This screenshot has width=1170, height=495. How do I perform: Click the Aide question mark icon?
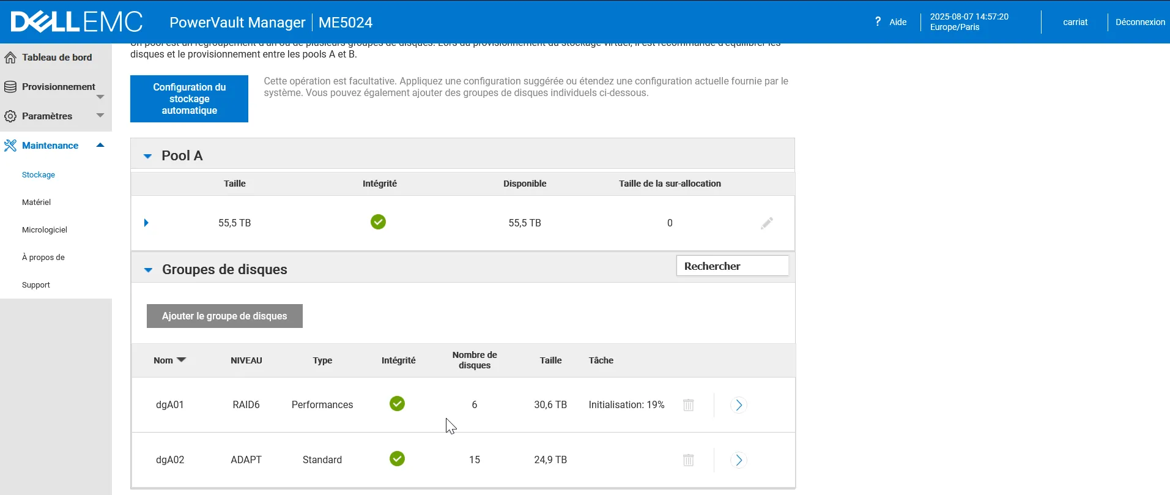coord(878,21)
